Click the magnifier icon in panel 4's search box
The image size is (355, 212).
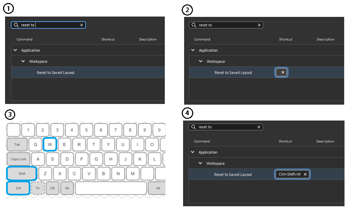(x=193, y=127)
